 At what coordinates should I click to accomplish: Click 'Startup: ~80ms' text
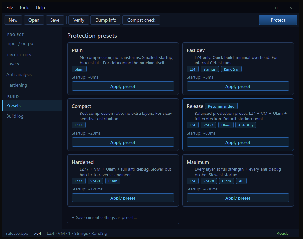pyautogui.click(x=201, y=133)
